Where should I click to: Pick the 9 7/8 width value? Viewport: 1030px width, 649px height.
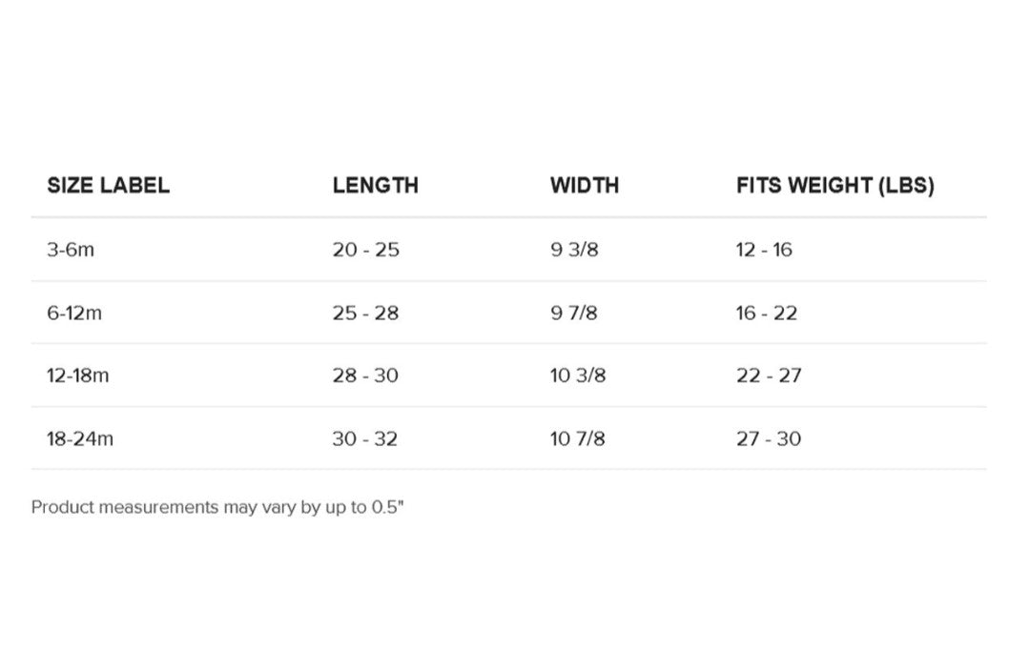coord(573,314)
